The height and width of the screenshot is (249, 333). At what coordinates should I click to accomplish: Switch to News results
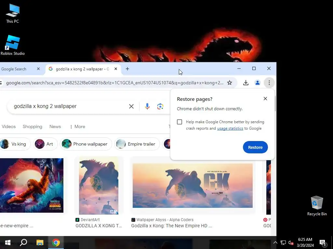(55, 127)
